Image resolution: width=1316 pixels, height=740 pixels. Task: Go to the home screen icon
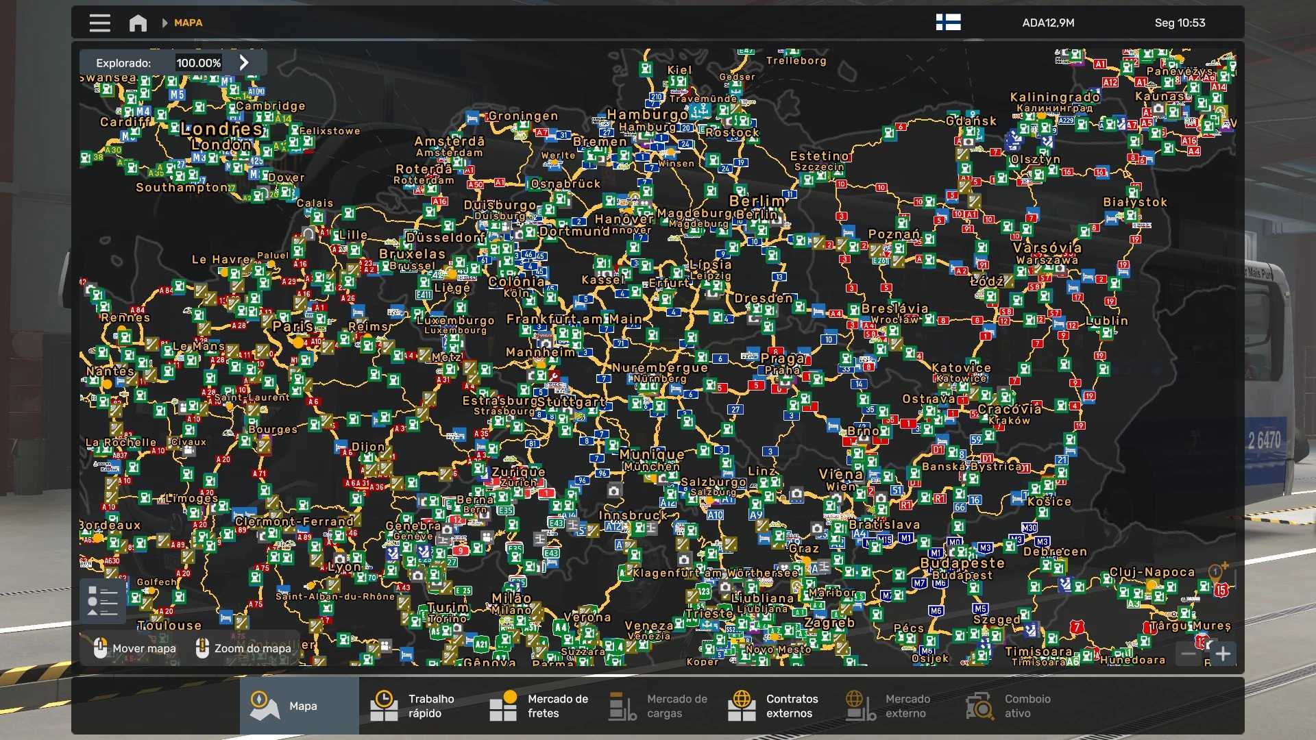click(x=138, y=23)
